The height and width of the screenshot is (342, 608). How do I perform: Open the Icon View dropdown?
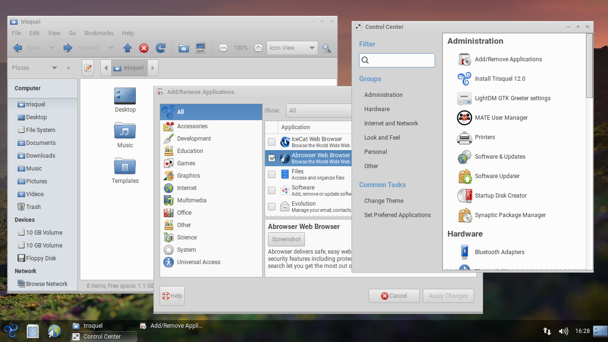point(292,48)
